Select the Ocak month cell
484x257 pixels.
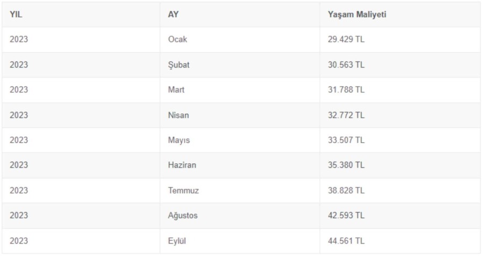coord(177,40)
